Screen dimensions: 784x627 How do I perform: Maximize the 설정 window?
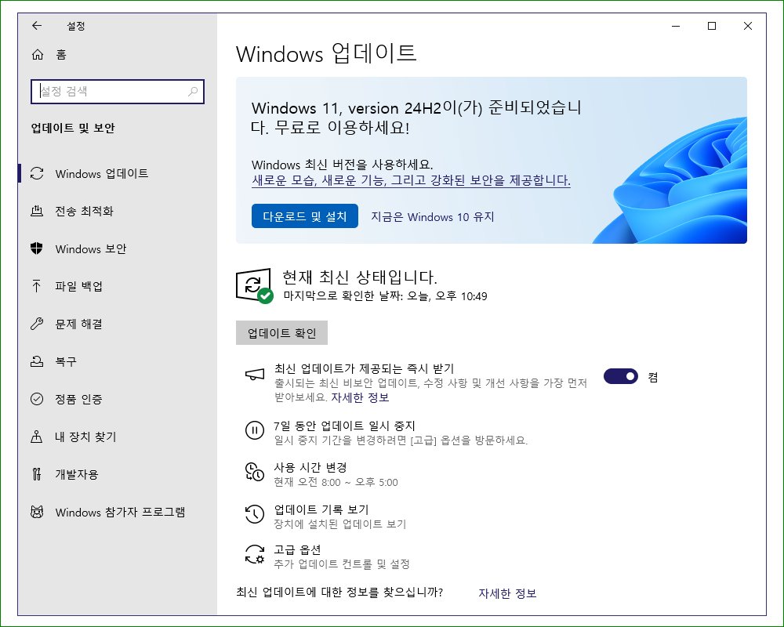(712, 26)
